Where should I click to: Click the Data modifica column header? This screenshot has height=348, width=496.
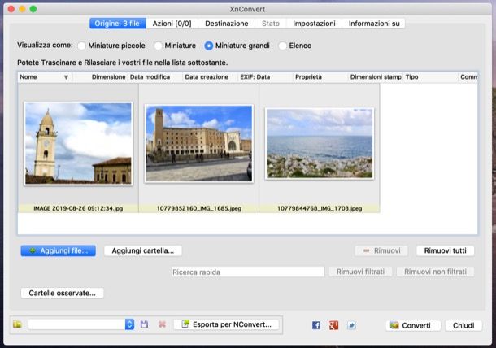154,77
